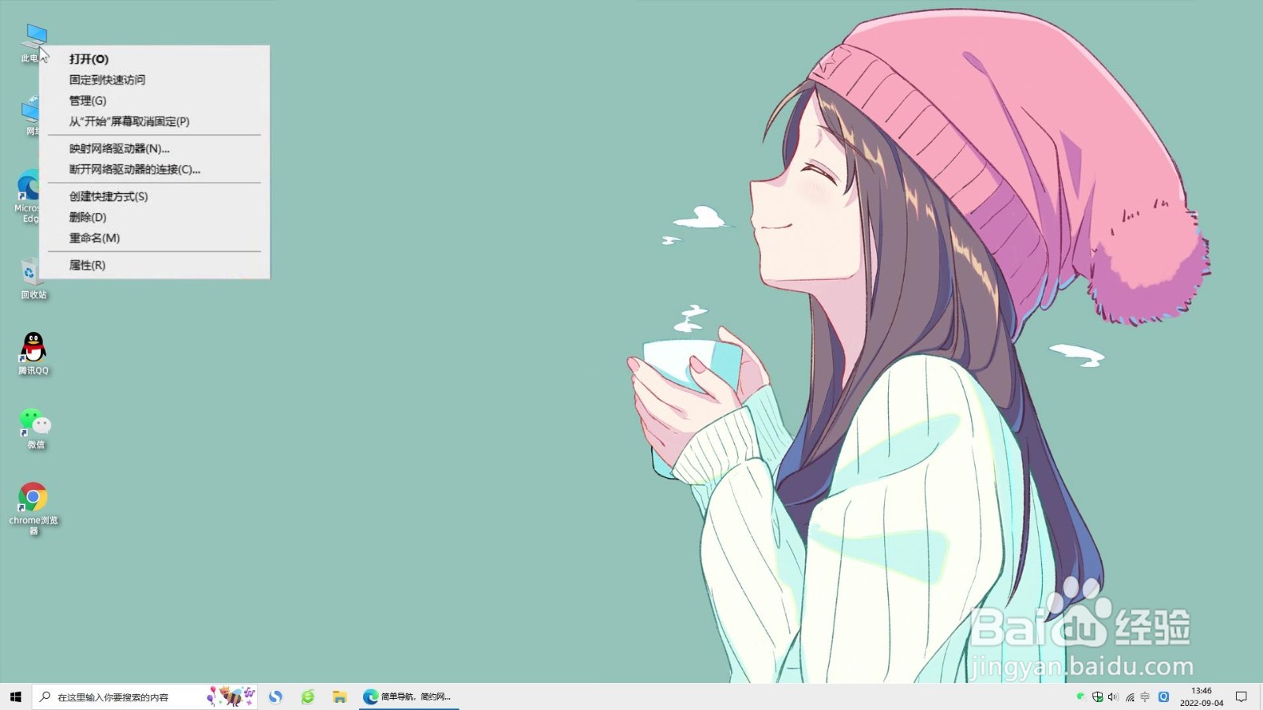Viewport: 1263px width, 710px height.
Task: Switch to the Edge 简单导航 taskbar window
Action: [x=409, y=697]
